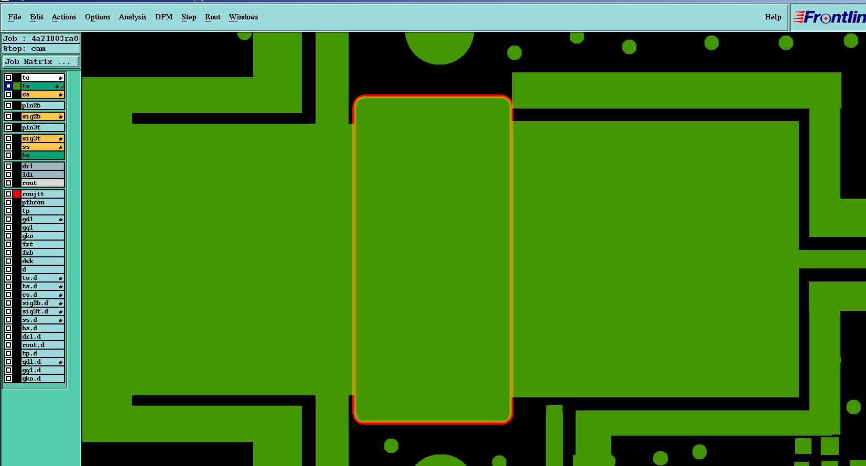
Task: Open the File menu
Action: (15, 17)
